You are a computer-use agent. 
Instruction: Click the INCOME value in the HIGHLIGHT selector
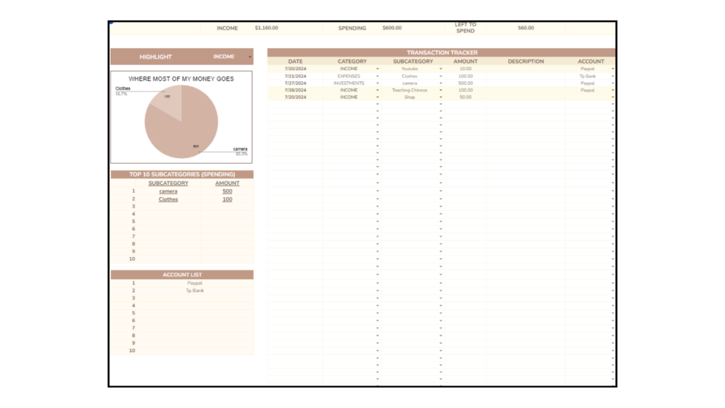(224, 57)
